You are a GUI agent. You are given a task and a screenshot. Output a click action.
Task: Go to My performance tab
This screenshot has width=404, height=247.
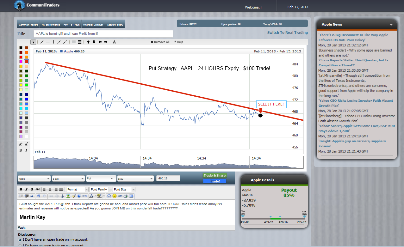[x=51, y=25]
